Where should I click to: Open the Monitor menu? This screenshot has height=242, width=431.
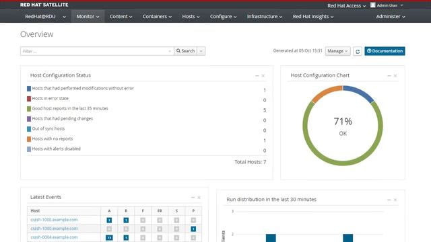coord(88,16)
